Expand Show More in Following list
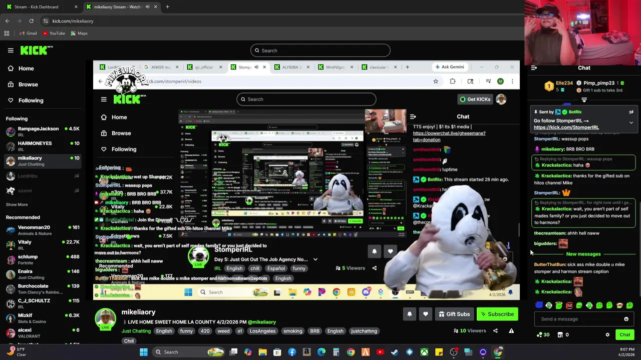Screen dimensions: 641x360 (17, 204)
